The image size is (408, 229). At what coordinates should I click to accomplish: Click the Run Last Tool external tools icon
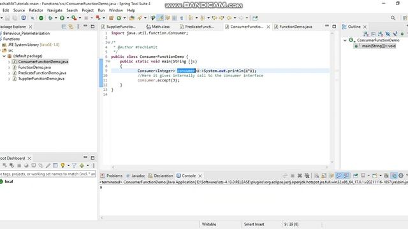(x=74, y=18)
